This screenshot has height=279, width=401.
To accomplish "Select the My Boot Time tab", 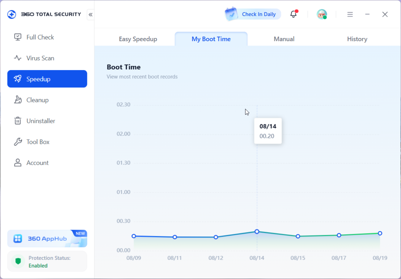I will tap(211, 39).
